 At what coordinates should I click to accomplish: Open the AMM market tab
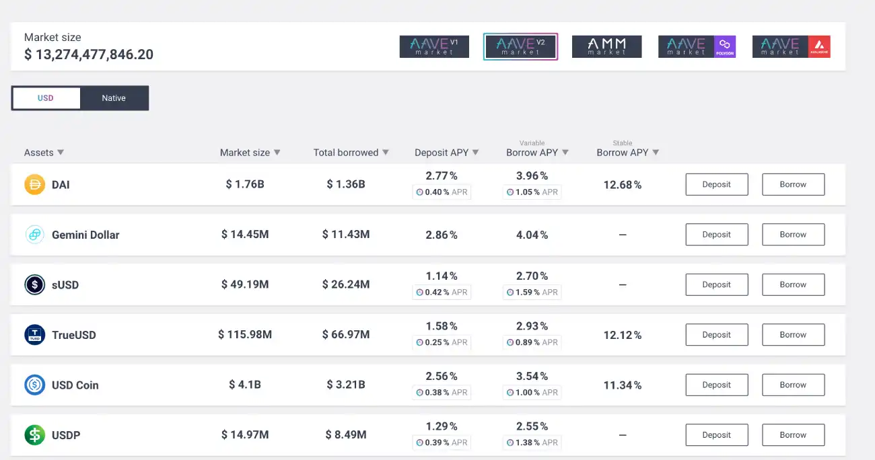pos(606,46)
